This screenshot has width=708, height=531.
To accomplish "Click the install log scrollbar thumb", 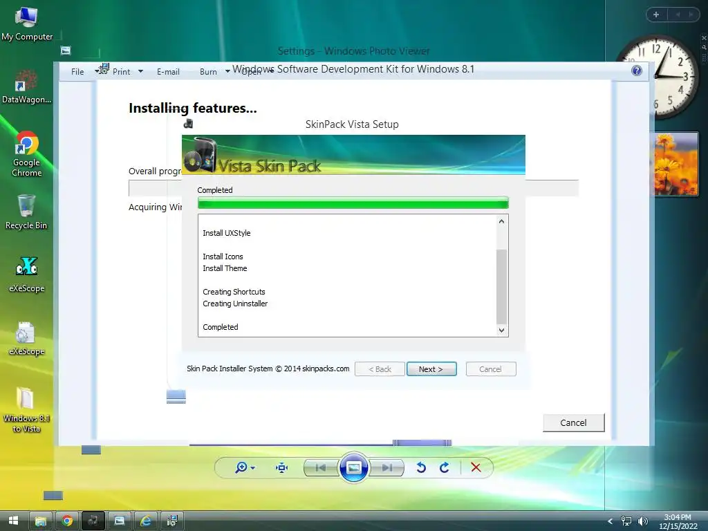I will pyautogui.click(x=501, y=287).
